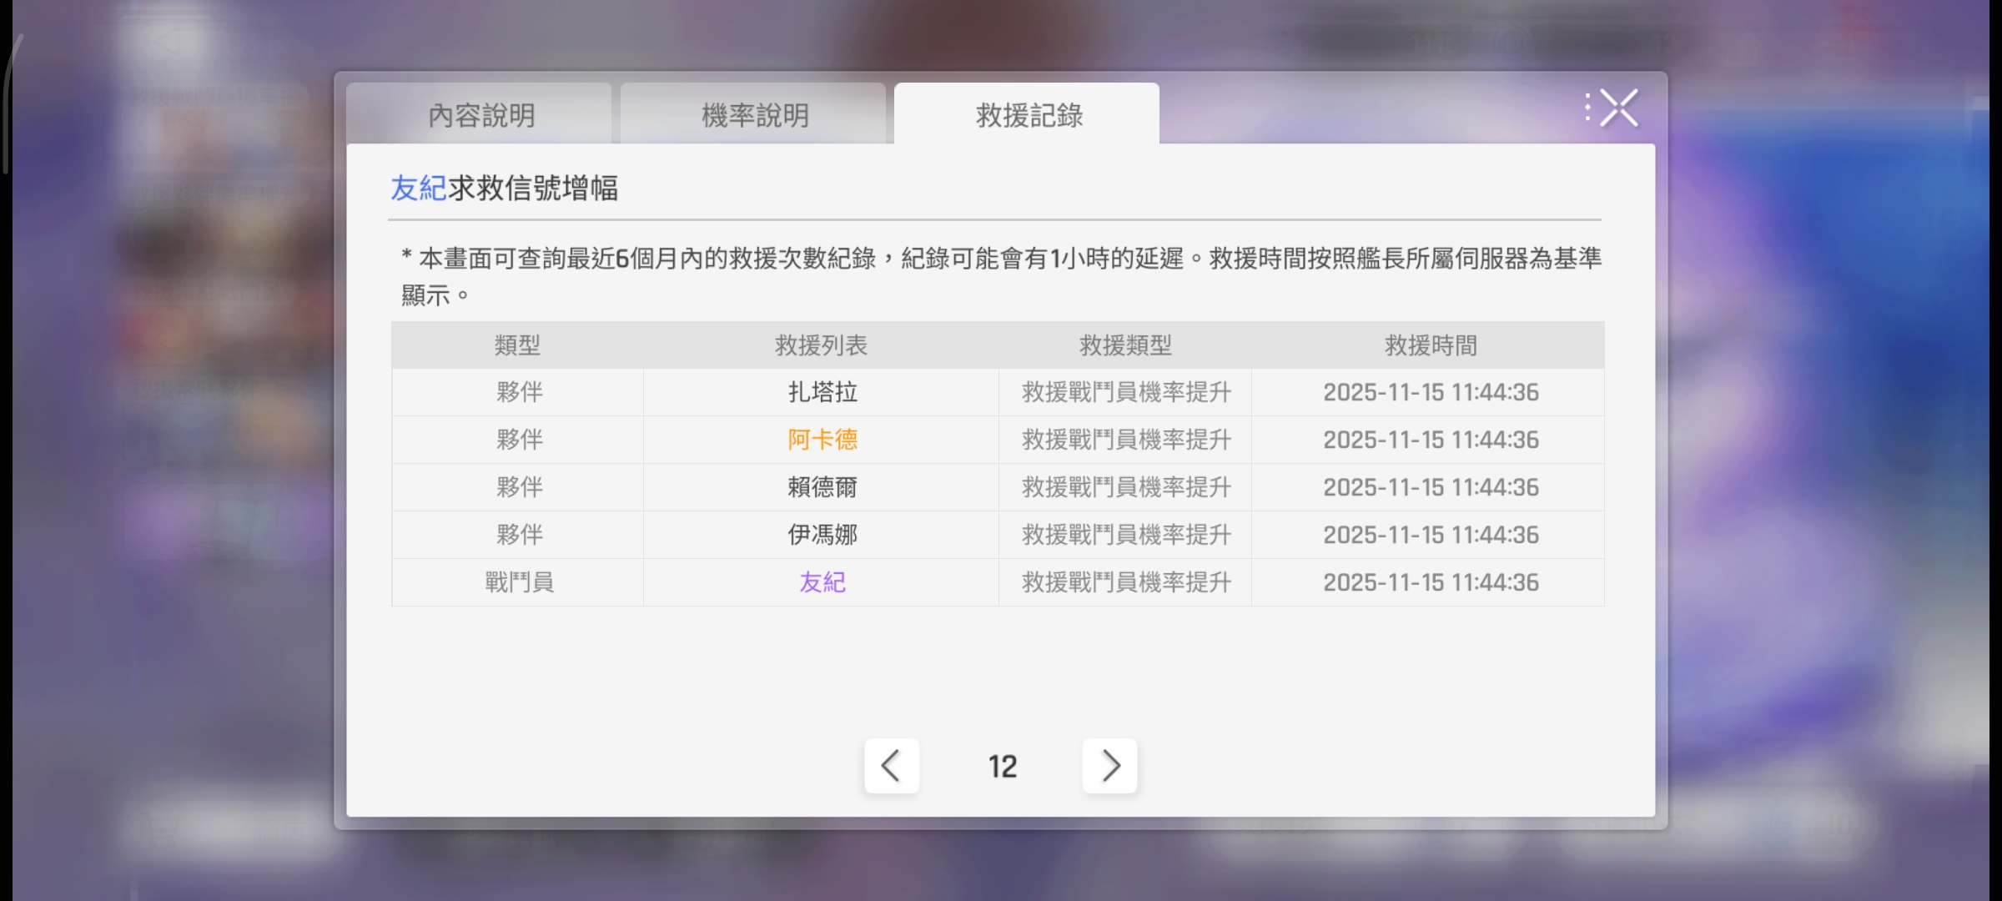Click the orange 阿卡德 entry
This screenshot has width=2002, height=901.
pos(822,440)
